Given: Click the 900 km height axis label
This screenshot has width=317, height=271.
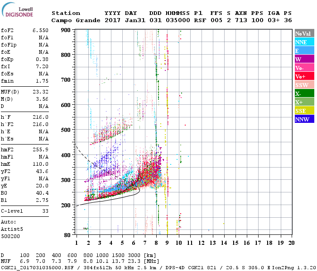Looking at the screenshot, I should 66,30.
